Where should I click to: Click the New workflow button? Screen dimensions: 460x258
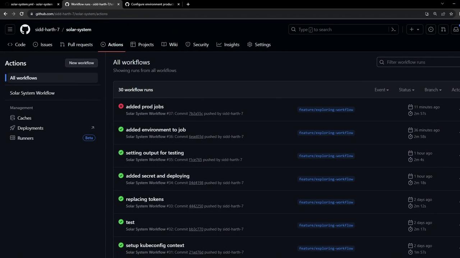[x=82, y=63]
